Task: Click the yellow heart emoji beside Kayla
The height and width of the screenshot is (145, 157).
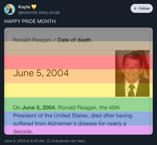Action: [x=34, y=7]
